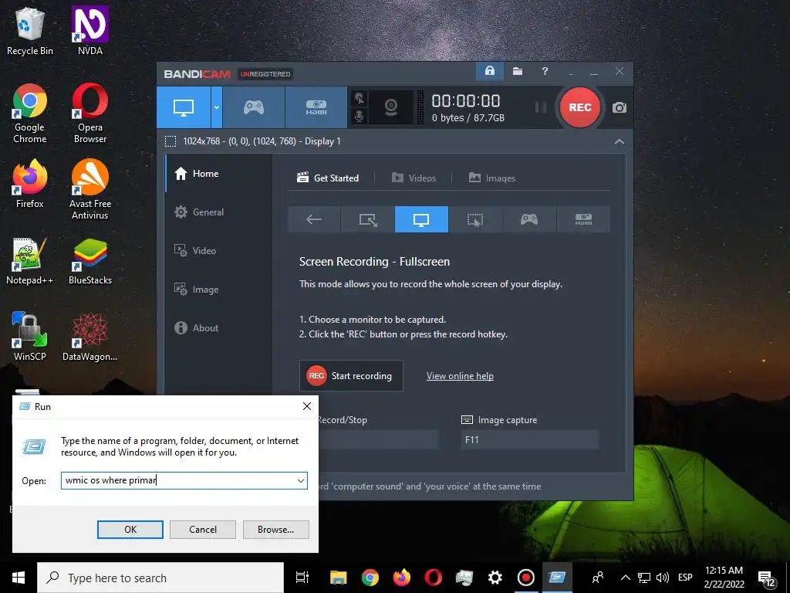Screen dimensions: 790x593
Task: Open Bandicam help question mark
Action: pos(545,71)
